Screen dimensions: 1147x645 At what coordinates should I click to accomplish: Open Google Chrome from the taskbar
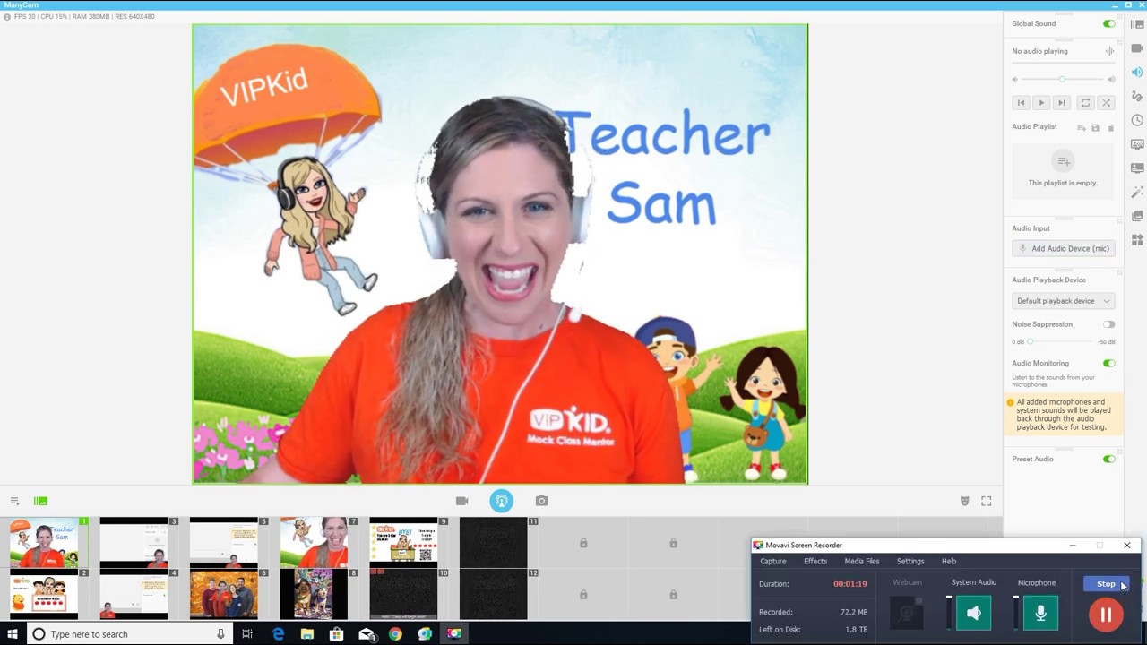click(x=395, y=634)
